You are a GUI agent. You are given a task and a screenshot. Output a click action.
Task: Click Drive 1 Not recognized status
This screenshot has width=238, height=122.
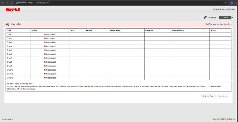tap(50, 34)
